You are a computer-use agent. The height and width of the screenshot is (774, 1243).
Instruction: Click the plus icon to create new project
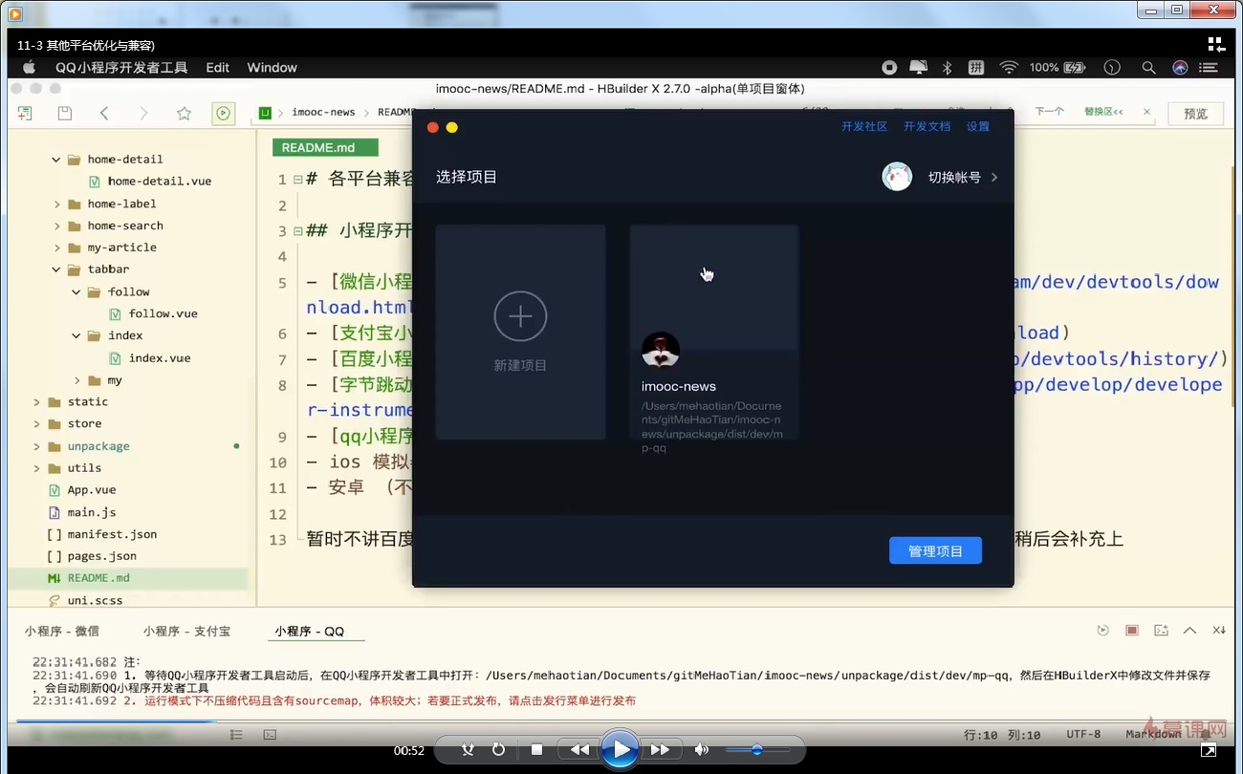coord(520,316)
